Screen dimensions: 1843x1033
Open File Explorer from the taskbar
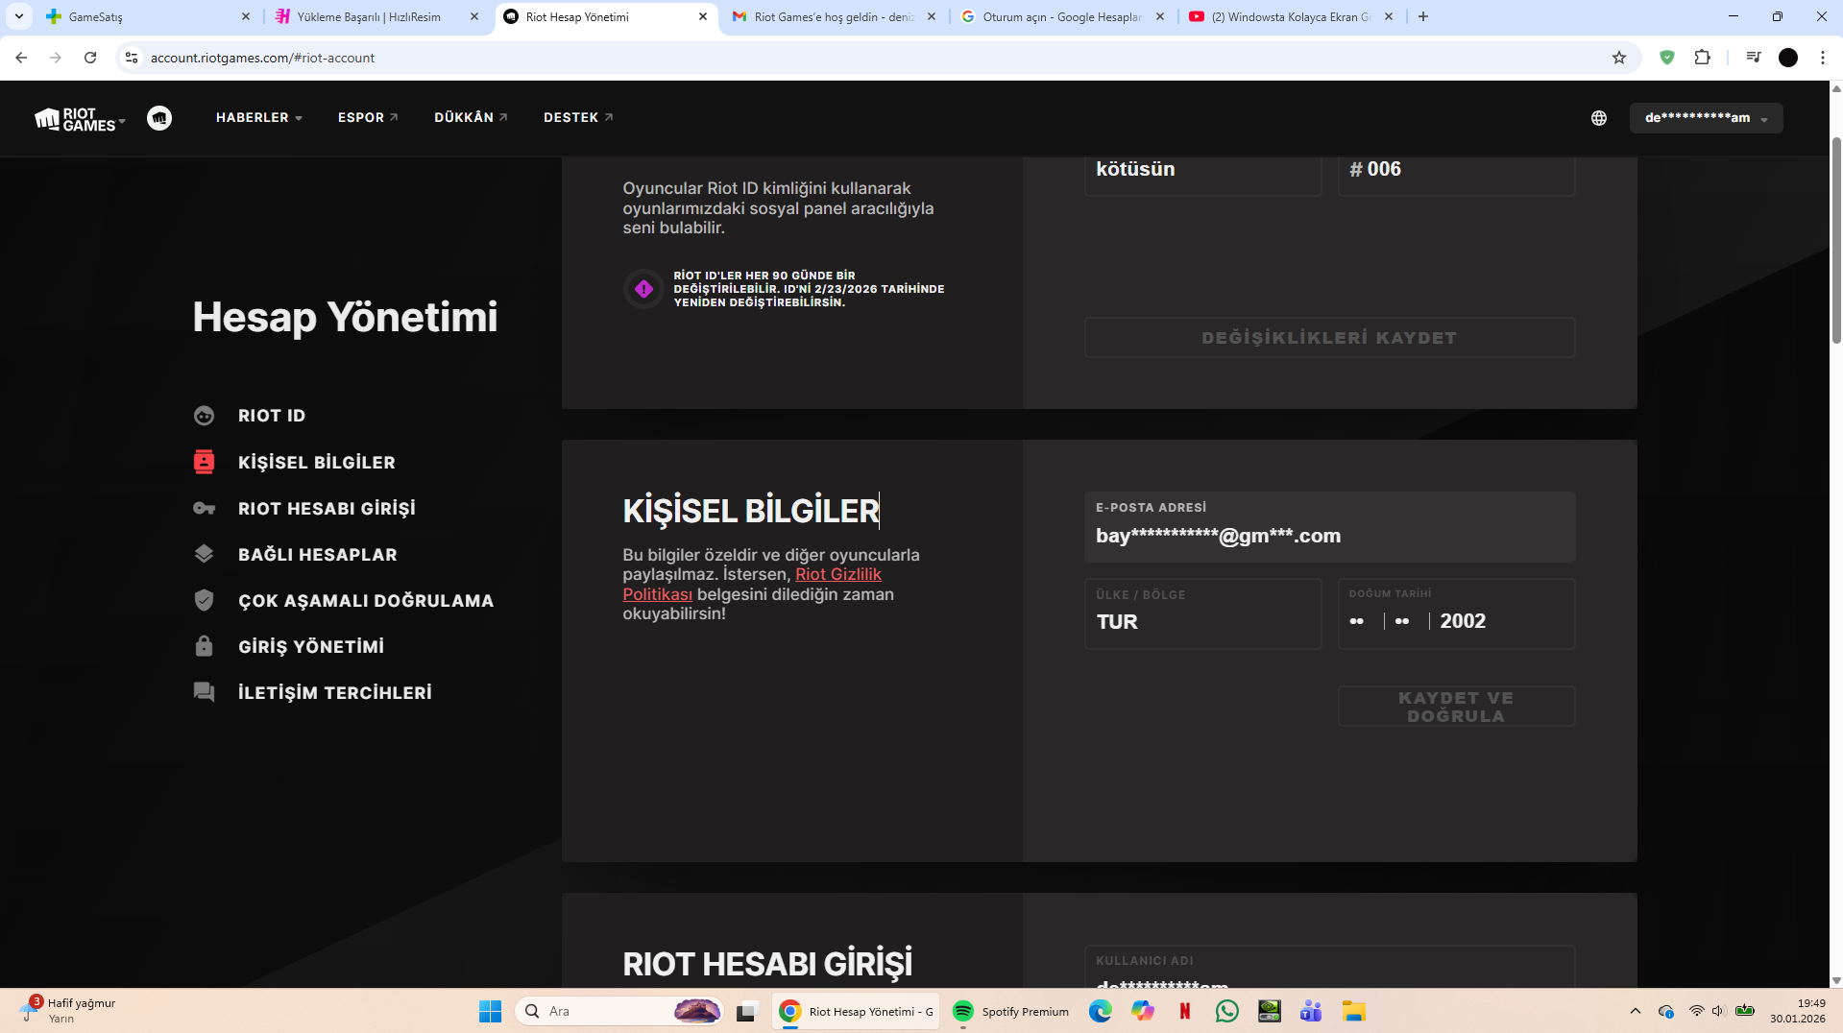[x=1354, y=1011]
